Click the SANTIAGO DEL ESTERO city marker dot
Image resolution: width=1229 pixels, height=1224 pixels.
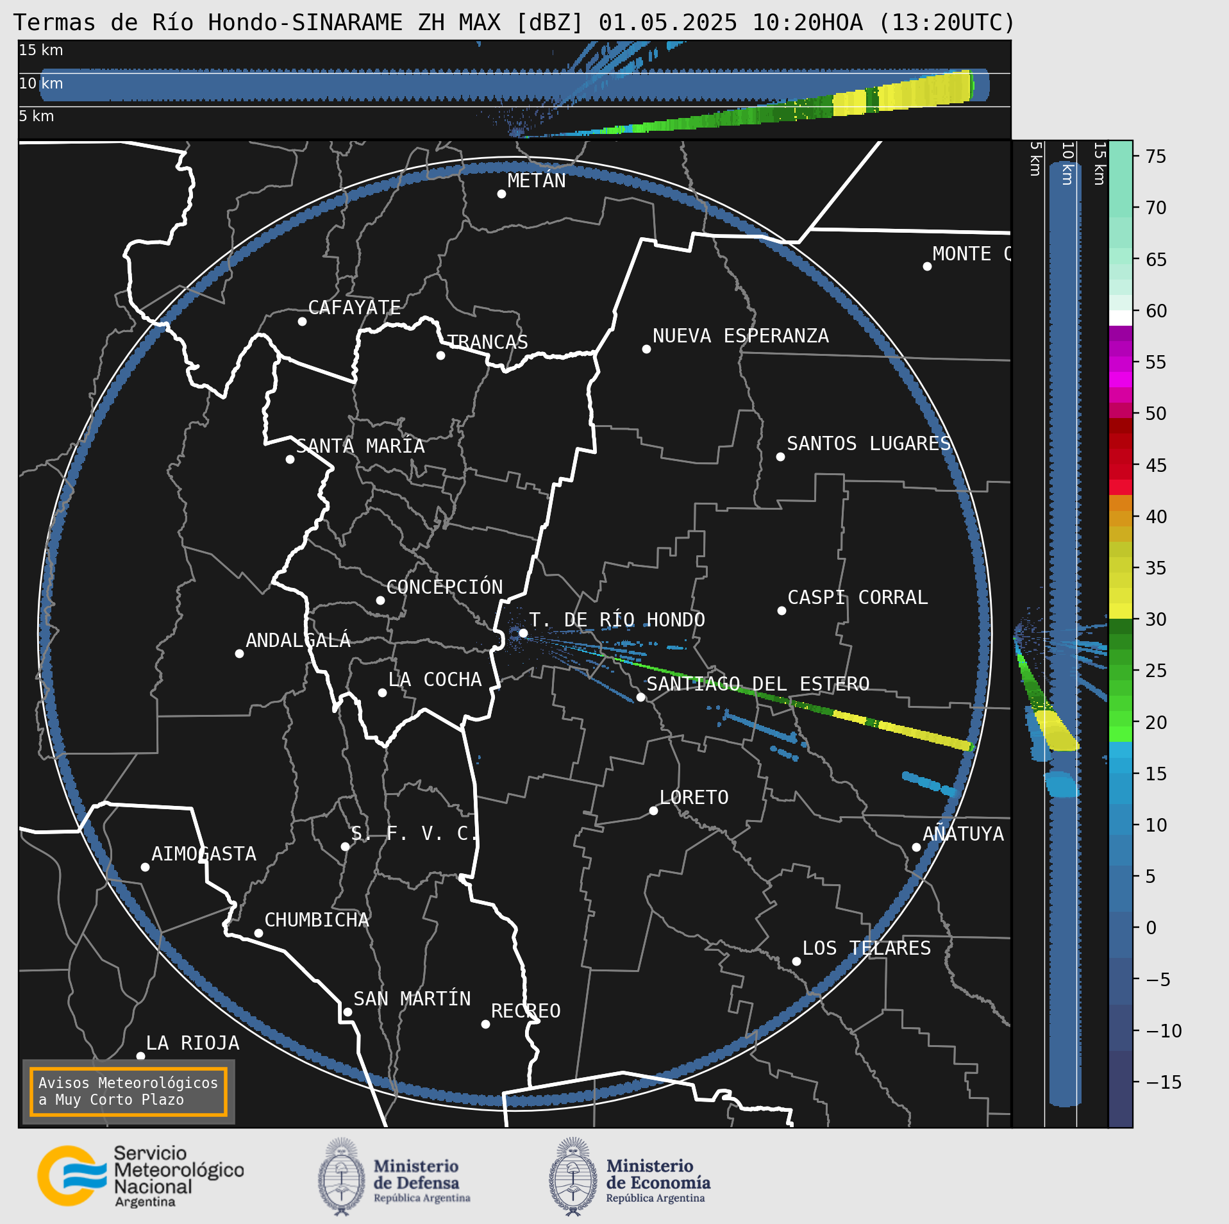click(640, 697)
